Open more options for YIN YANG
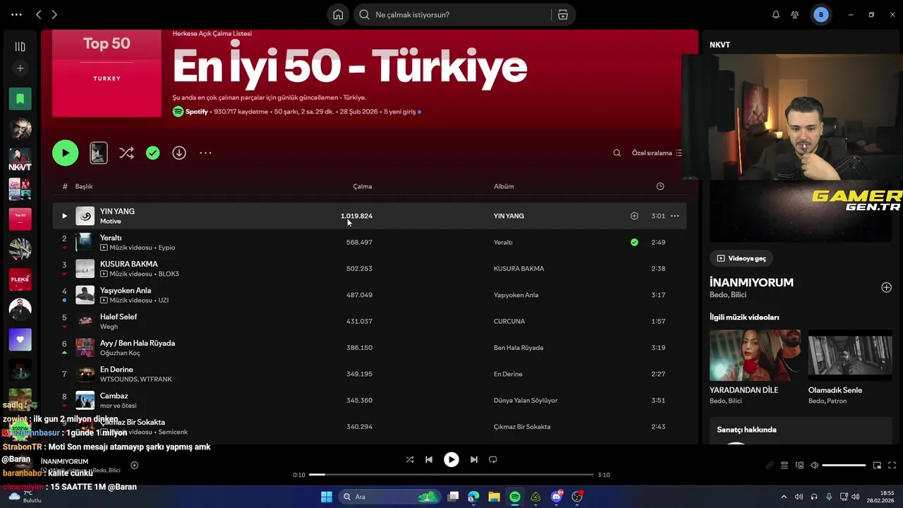 pyautogui.click(x=674, y=216)
